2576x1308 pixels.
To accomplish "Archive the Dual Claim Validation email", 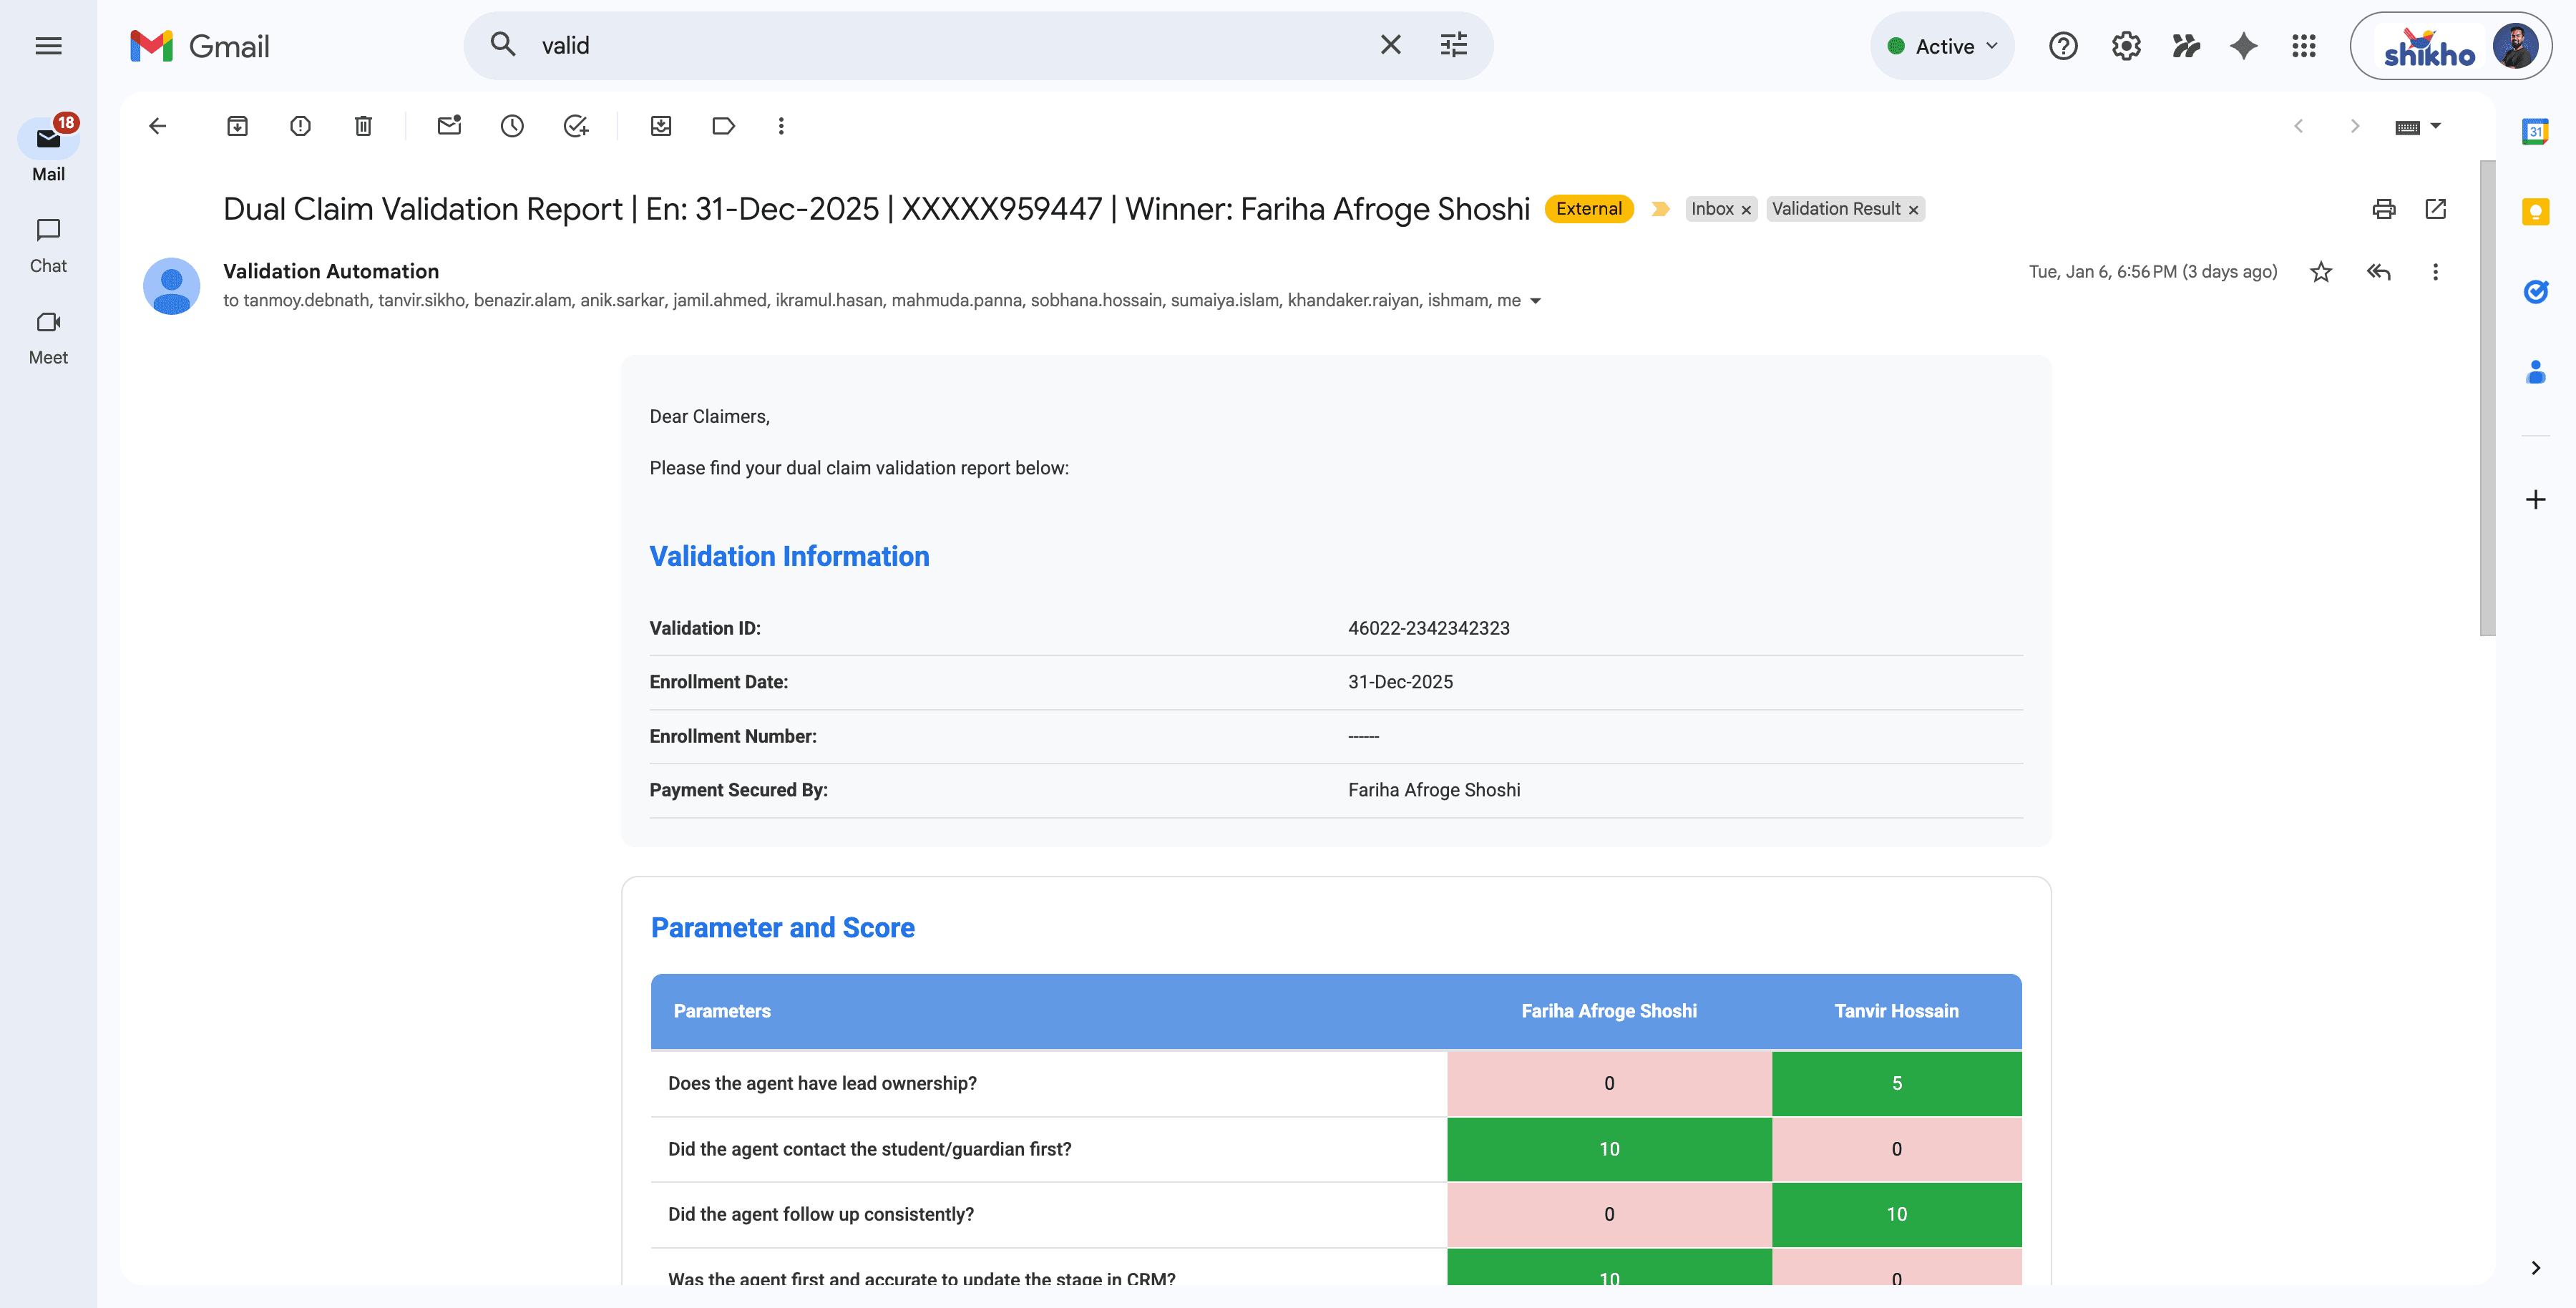I will click(x=237, y=126).
